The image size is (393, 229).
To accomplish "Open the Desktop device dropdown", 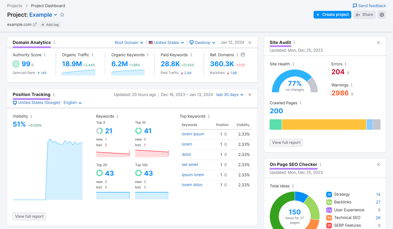I will point(202,43).
